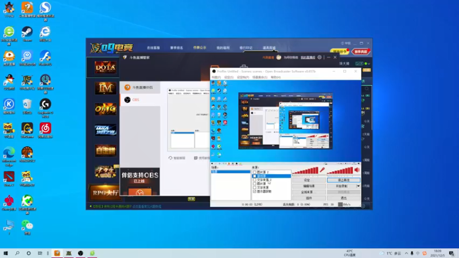Open 作弊公示 tab in 09 platform
459x258 pixels.
(x=200, y=48)
